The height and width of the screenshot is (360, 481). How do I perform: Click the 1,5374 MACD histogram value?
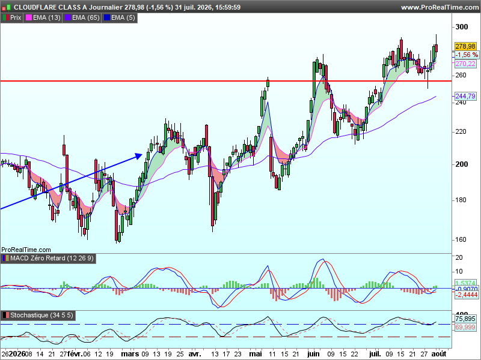(465, 283)
